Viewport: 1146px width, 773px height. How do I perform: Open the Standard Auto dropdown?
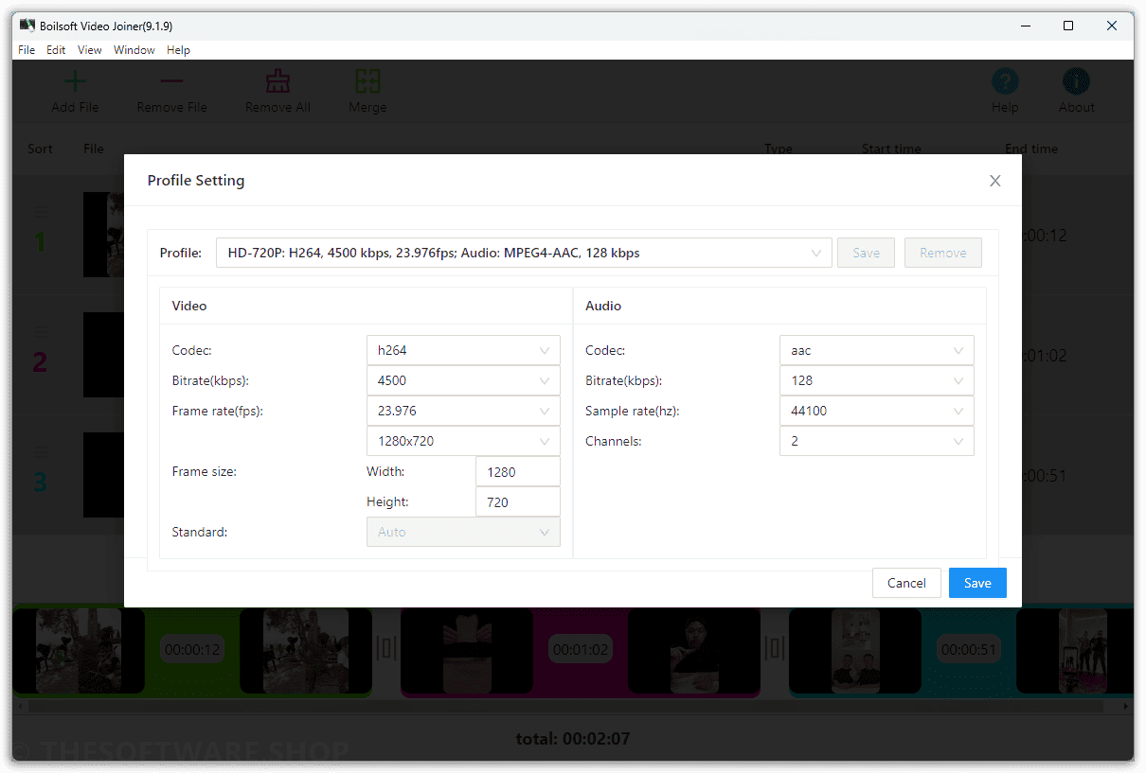(463, 532)
